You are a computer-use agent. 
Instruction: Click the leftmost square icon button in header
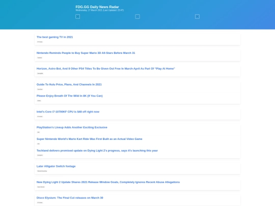coord(78,16)
